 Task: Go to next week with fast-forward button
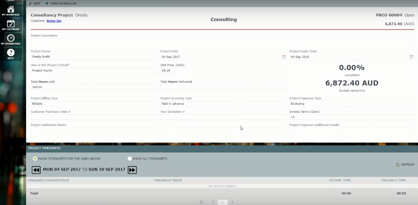point(132,170)
